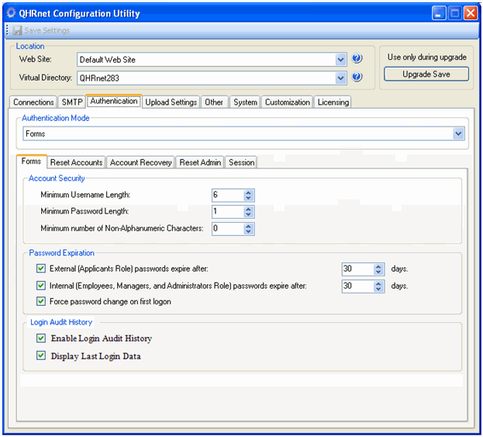
Task: Click the Internal passwords expire days field
Action: tap(357, 286)
